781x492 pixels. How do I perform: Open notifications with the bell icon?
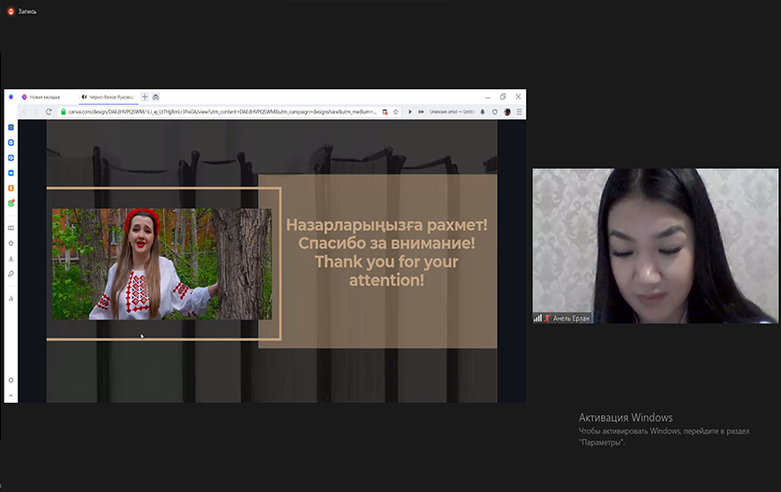[x=482, y=112]
